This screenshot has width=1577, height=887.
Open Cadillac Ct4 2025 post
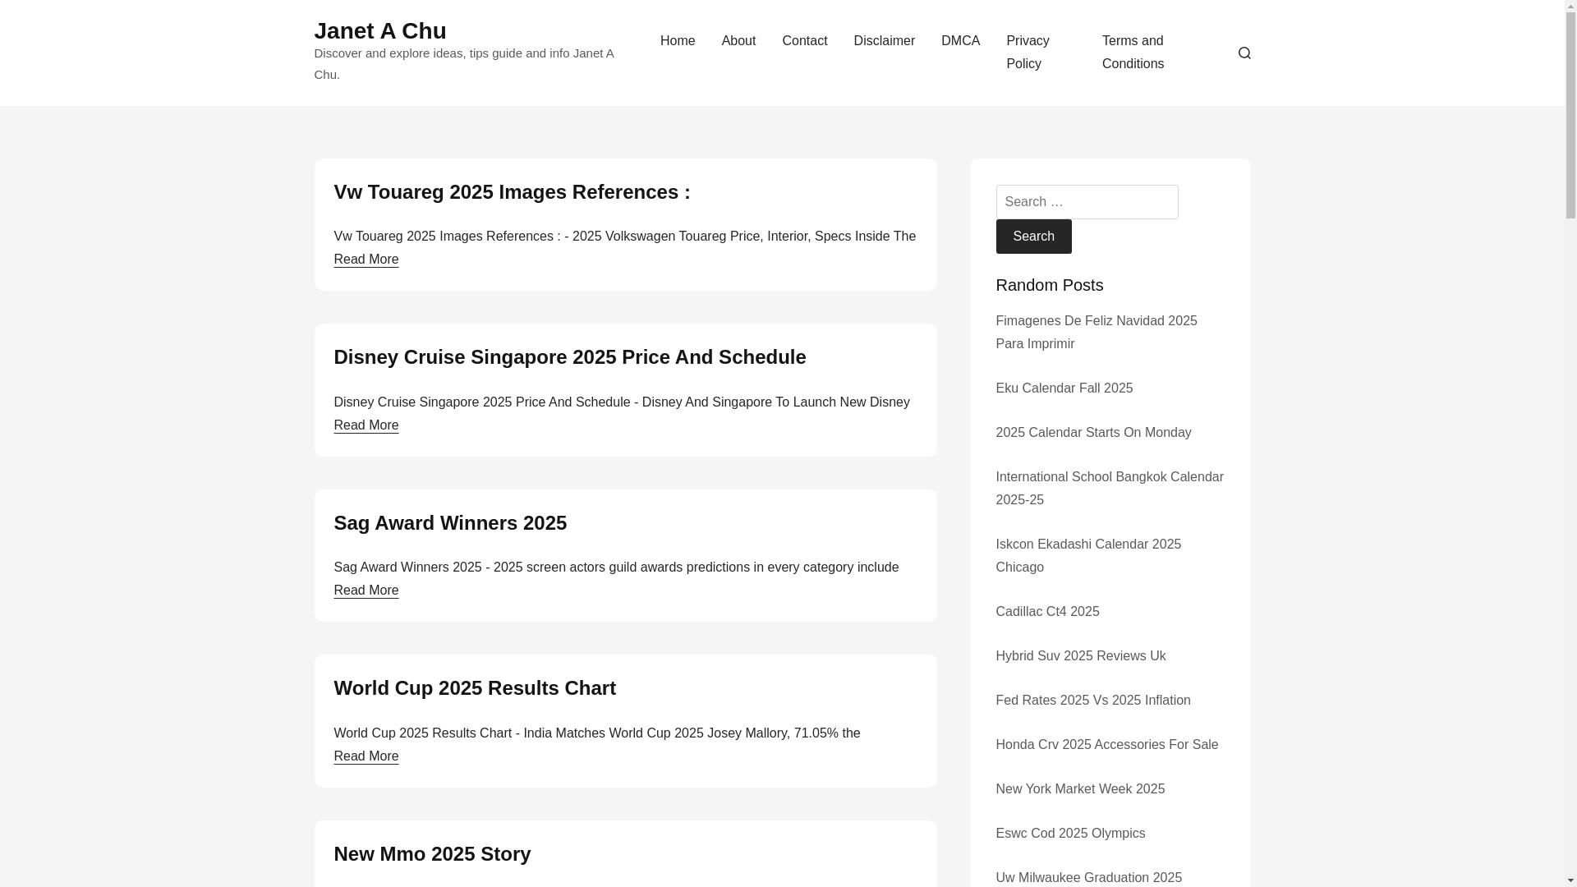pyautogui.click(x=1046, y=612)
